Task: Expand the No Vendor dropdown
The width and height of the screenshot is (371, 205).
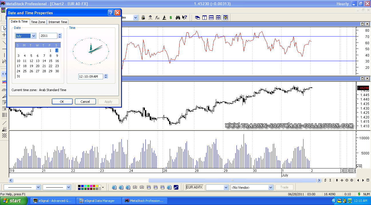Action: 271,188
